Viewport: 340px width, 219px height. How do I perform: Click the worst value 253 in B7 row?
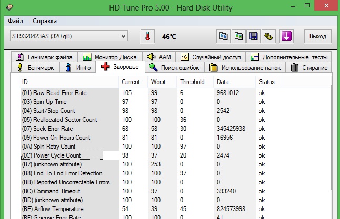156,164
